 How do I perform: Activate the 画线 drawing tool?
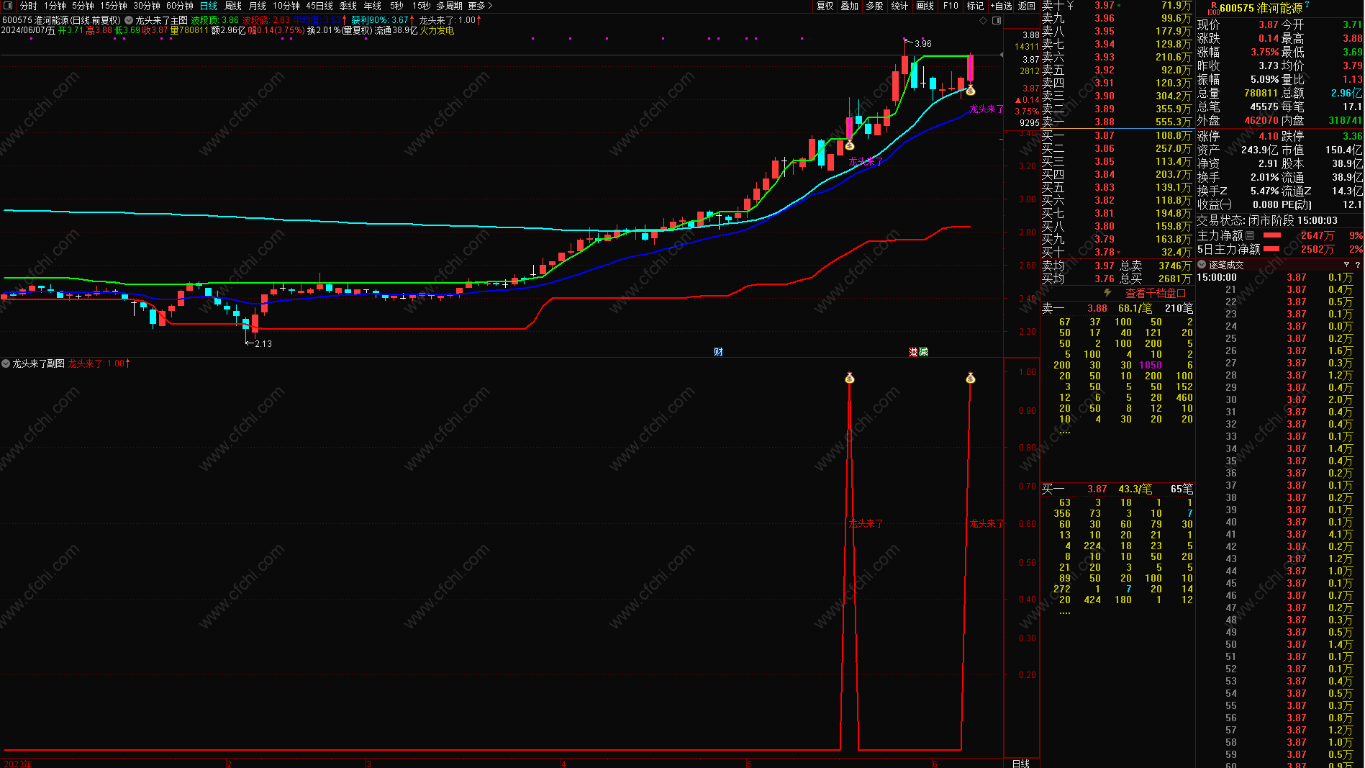pos(925,6)
